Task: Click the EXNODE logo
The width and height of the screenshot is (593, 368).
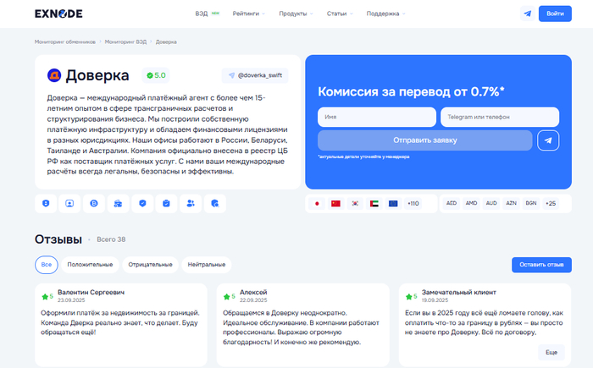Action: pos(58,14)
